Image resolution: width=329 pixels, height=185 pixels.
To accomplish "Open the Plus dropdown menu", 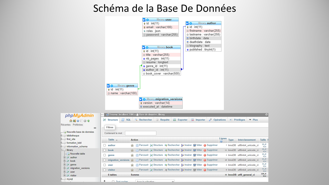I will click(x=253, y=120).
